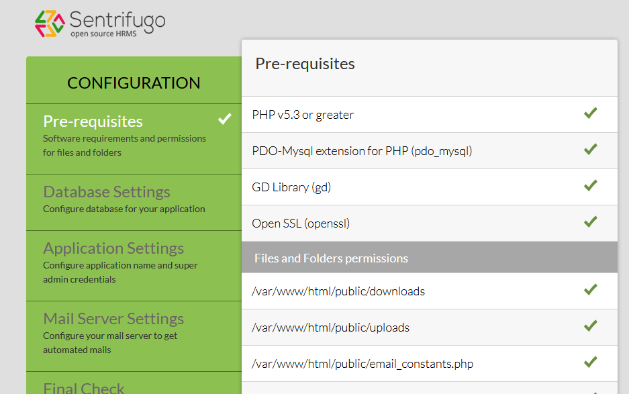629x394 pixels.
Task: Click the Open SSL green checkmark
Action: click(x=590, y=222)
